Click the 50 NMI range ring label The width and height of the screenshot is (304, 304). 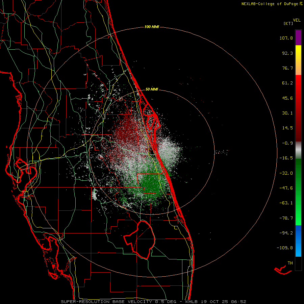pyautogui.click(x=152, y=90)
